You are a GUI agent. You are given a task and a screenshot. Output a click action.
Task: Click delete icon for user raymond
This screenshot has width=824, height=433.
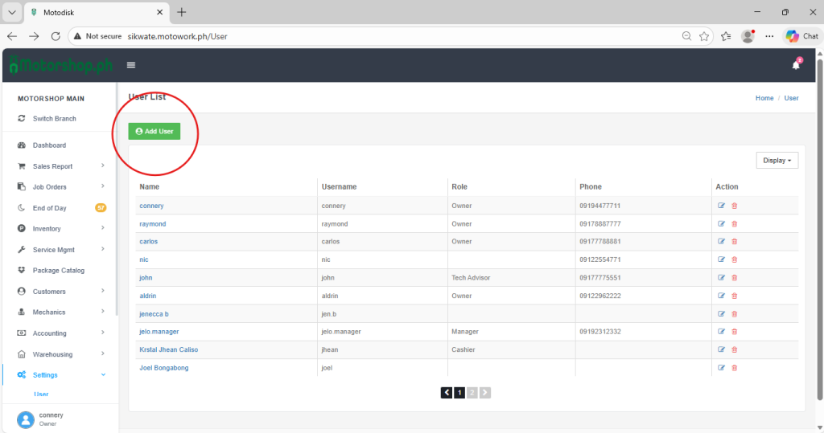tap(734, 224)
